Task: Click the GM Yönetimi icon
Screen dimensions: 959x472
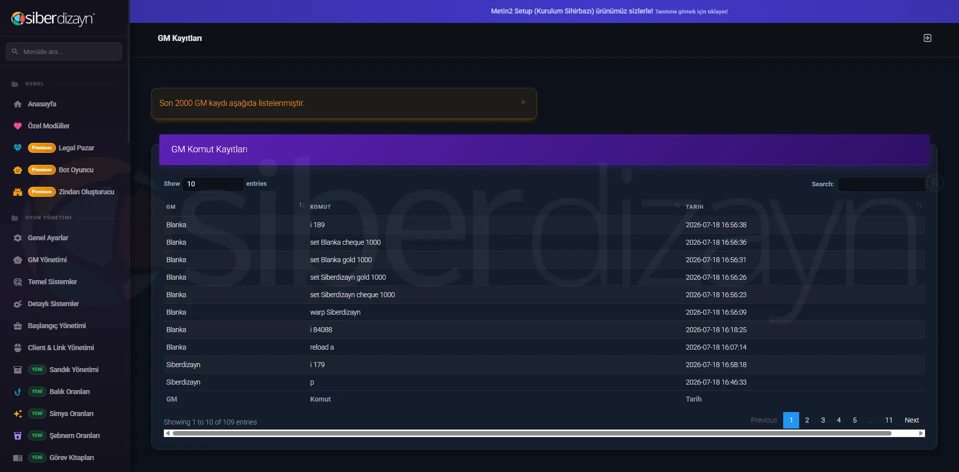Action: [17, 260]
